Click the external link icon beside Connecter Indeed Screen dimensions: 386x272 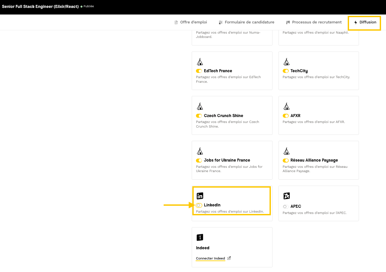tap(229, 258)
